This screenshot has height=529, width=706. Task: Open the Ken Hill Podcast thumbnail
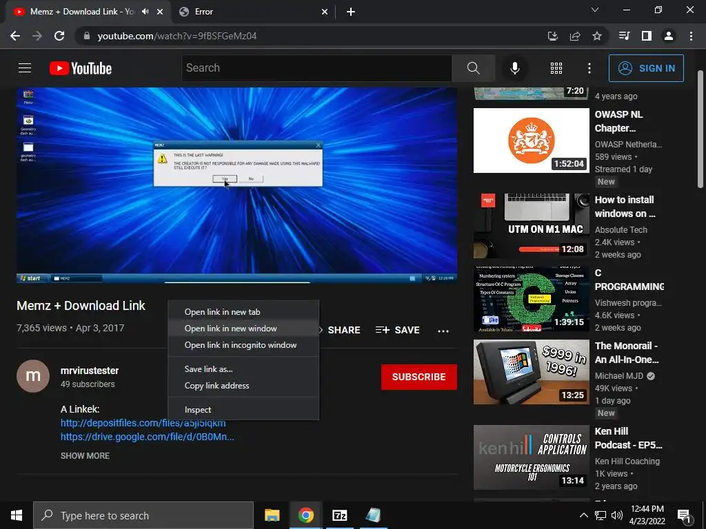click(x=532, y=457)
